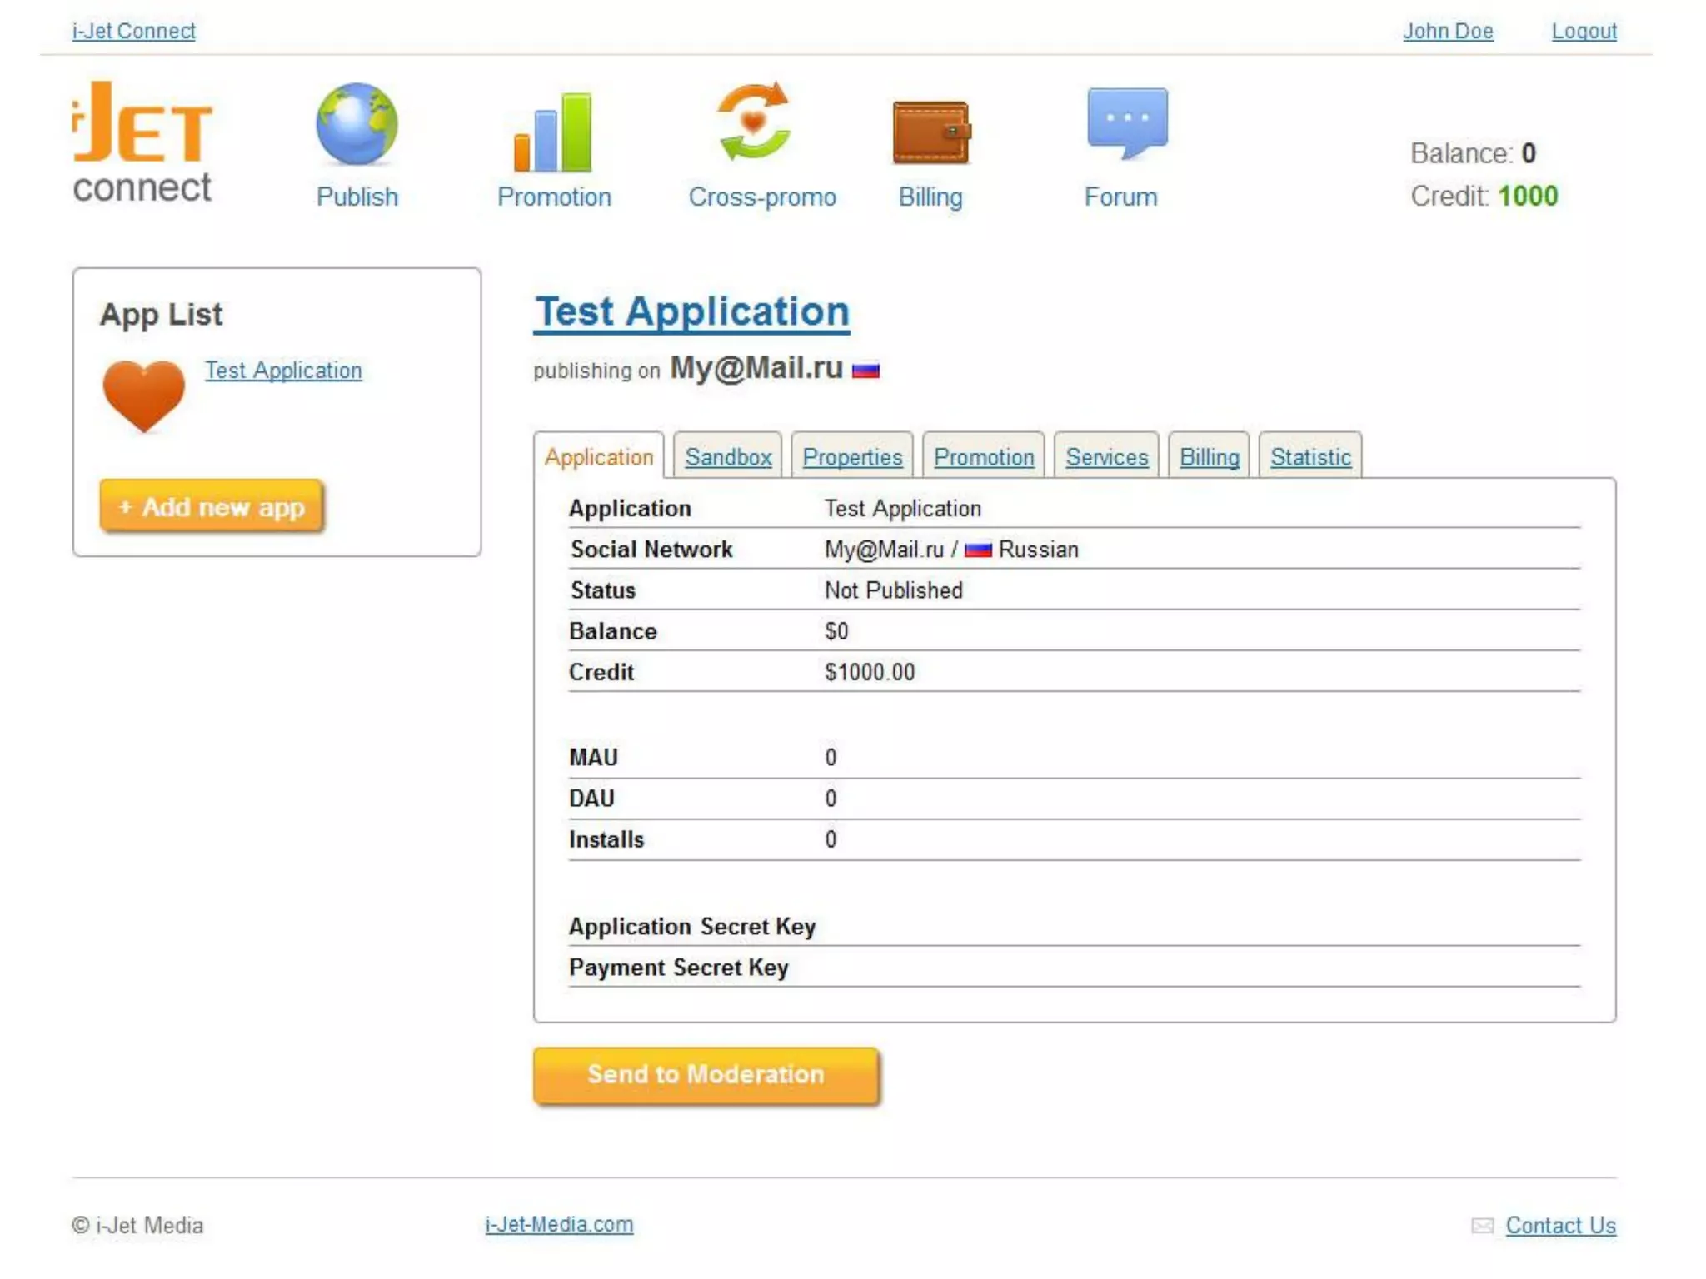Open the Properties tab
The height and width of the screenshot is (1279, 1706).
[852, 457]
